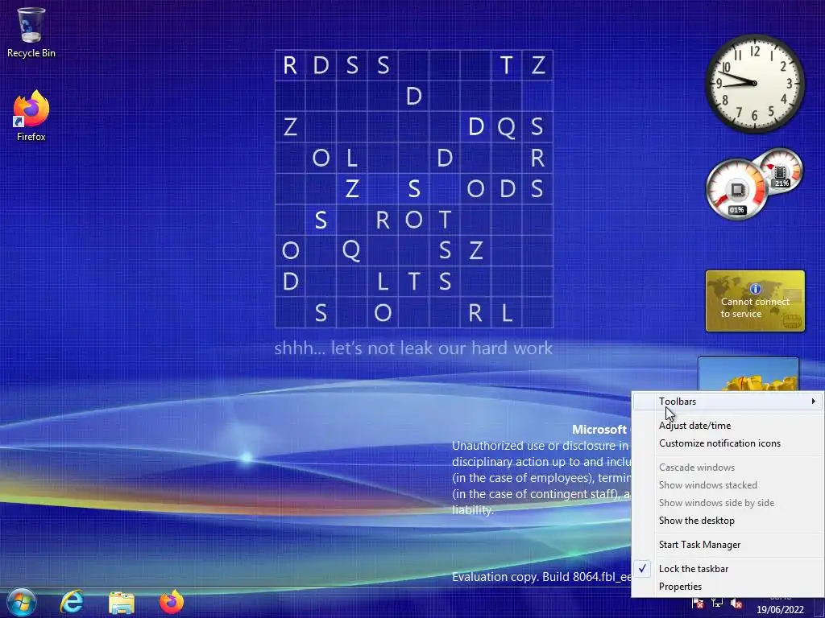Click the Q beside D and S in the third row
The image size is (825, 618).
tap(506, 127)
